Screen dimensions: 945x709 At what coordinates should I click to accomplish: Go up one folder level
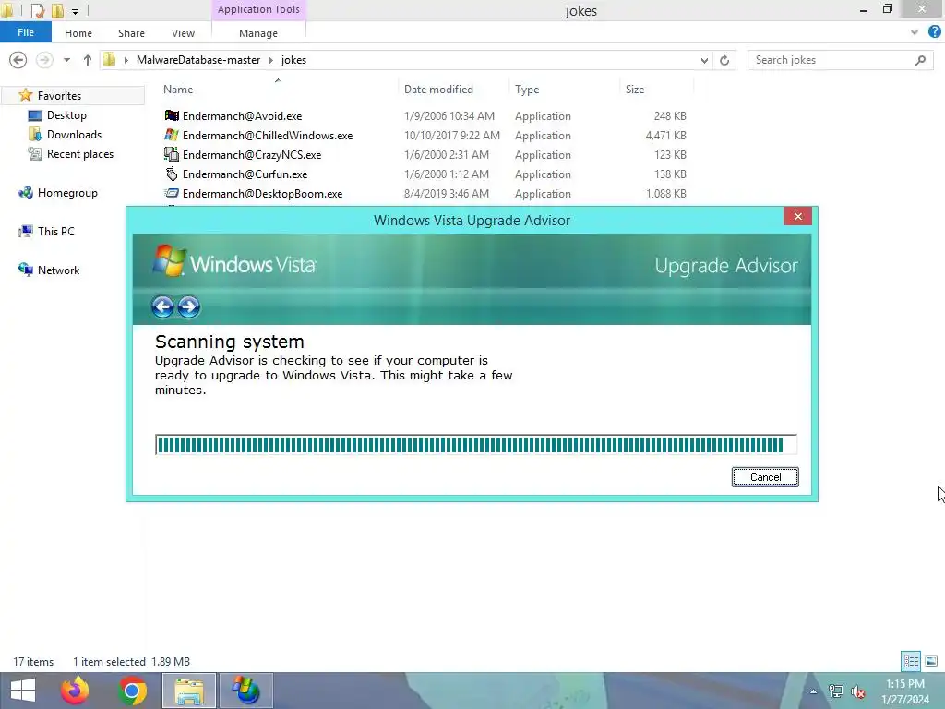88,60
